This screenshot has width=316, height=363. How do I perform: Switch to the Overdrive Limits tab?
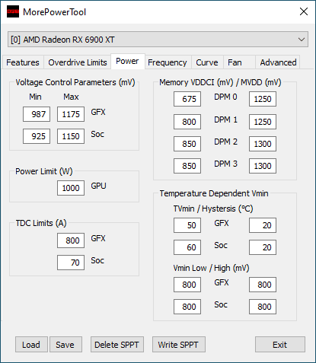[x=78, y=62]
